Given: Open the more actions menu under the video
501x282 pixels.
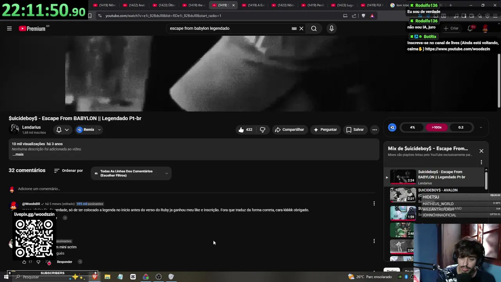Looking at the screenshot, I should [375, 130].
